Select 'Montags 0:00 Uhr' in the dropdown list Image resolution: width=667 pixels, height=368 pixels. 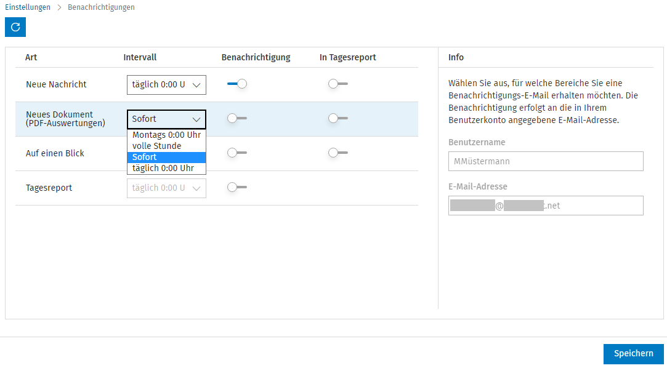166,135
